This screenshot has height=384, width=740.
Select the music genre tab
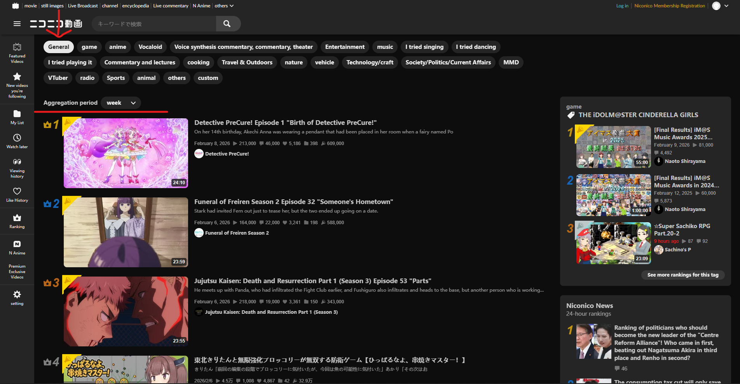click(385, 47)
